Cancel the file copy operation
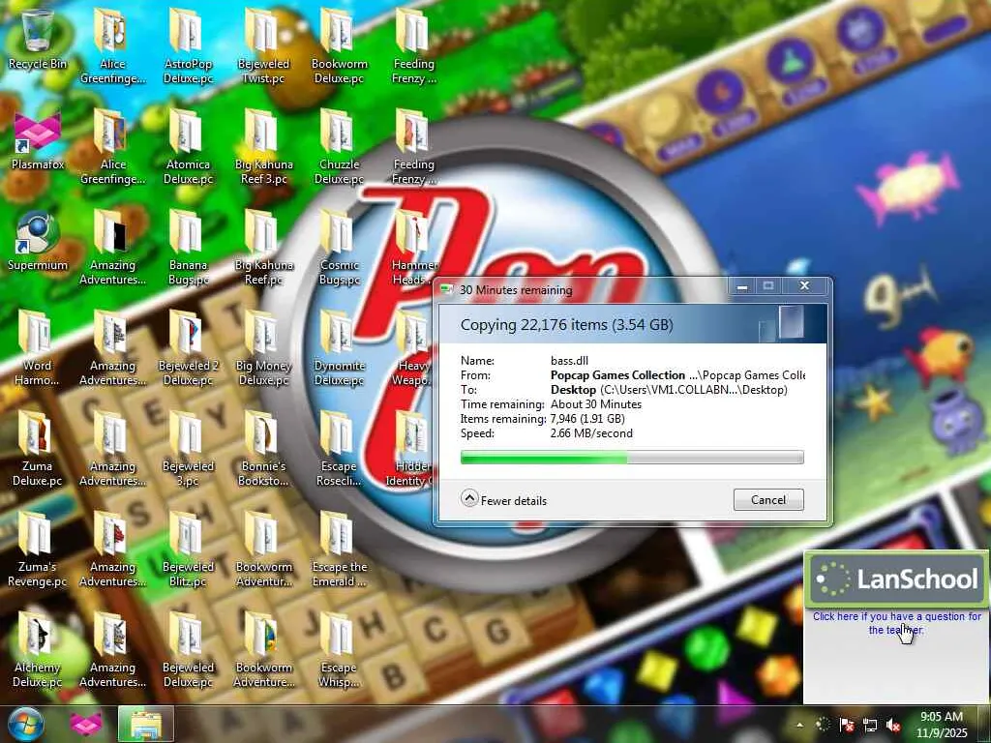This screenshot has width=991, height=743. [x=768, y=500]
